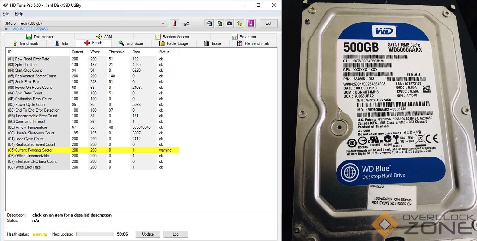Select the '(04) Start/Stop Count' row
This screenshot has height=241, width=477.
tap(93, 70)
